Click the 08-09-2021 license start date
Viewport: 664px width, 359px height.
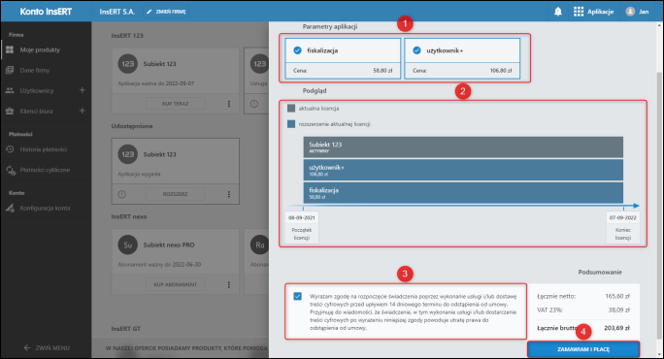pos(302,217)
